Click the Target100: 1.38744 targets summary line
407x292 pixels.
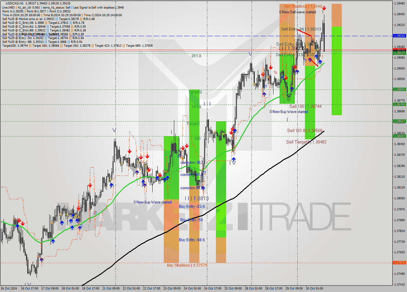point(77,45)
